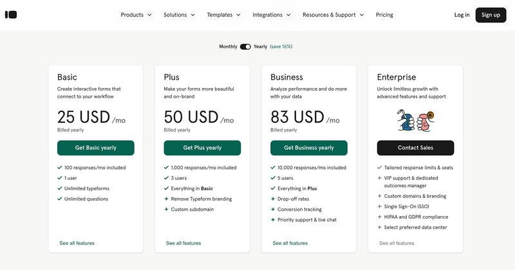Click the Sign up button
The height and width of the screenshot is (270, 515).
pos(491,15)
